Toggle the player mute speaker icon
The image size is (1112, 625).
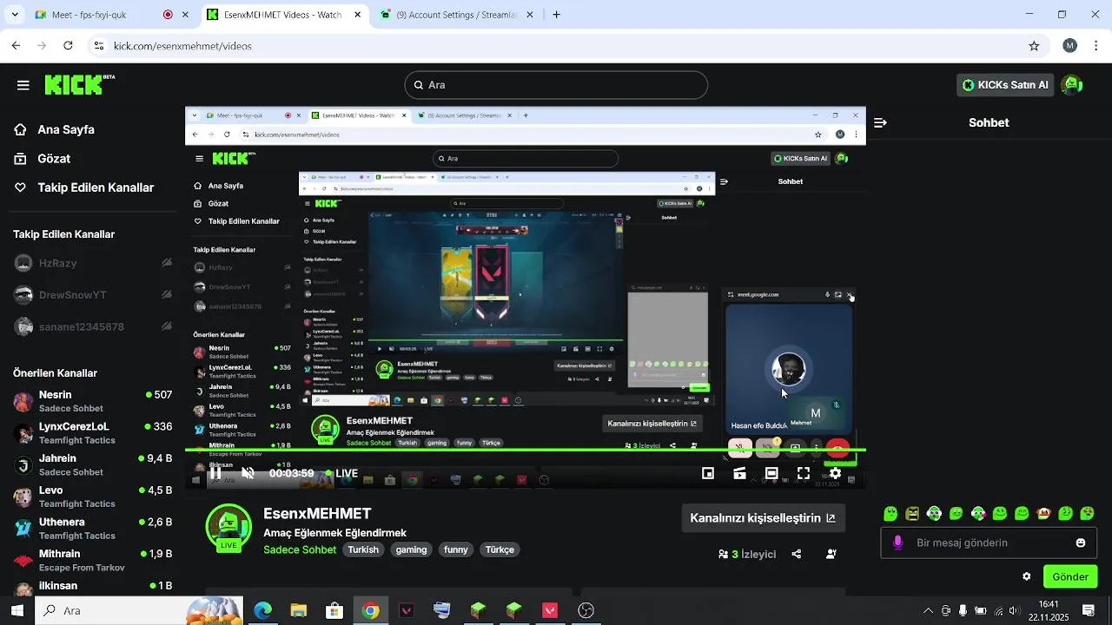(248, 473)
